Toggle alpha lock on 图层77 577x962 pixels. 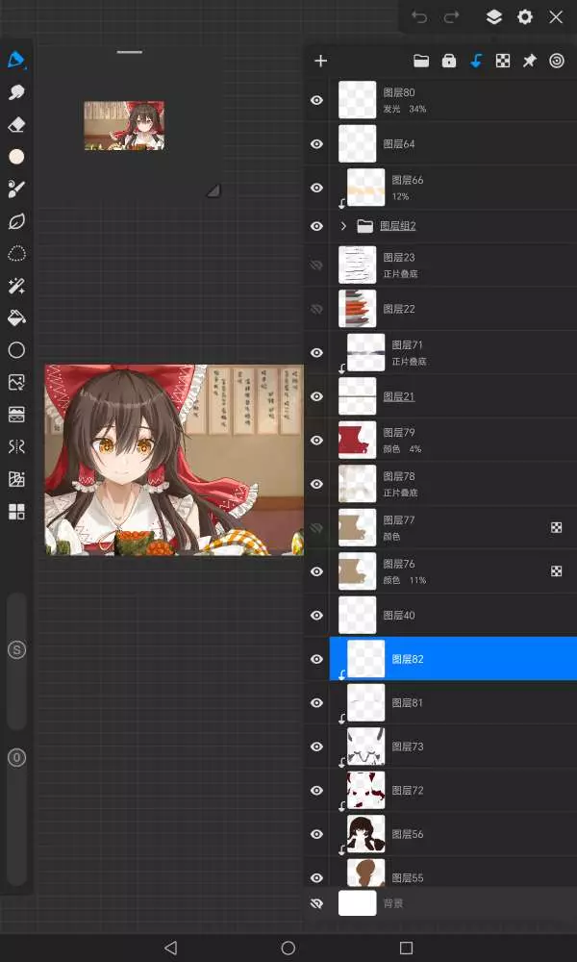[x=556, y=527]
